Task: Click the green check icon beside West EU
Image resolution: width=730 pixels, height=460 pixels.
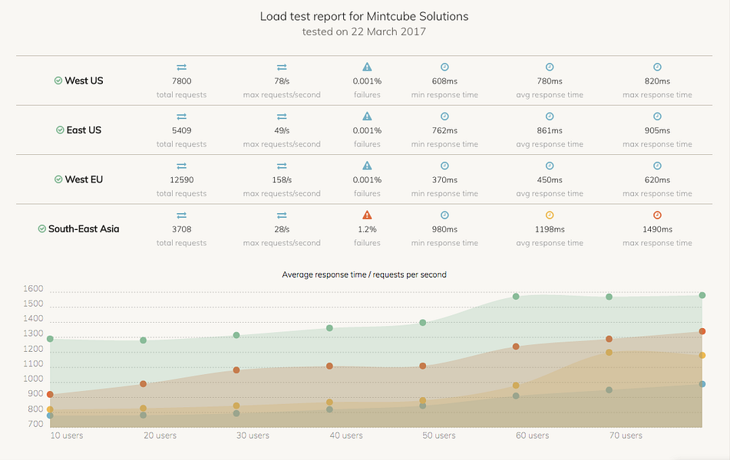Action: click(x=58, y=179)
